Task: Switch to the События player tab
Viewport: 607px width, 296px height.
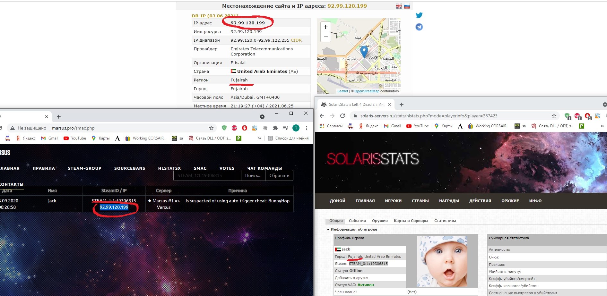Action: [x=357, y=221]
